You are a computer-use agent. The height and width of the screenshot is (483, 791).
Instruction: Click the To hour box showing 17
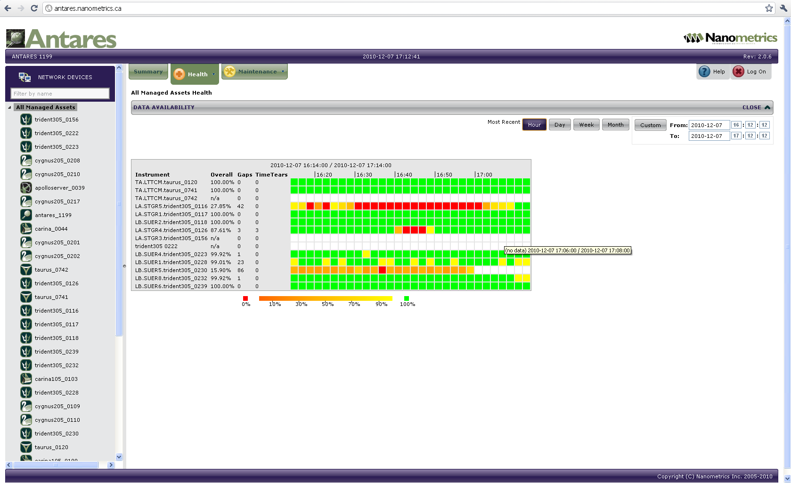click(736, 136)
